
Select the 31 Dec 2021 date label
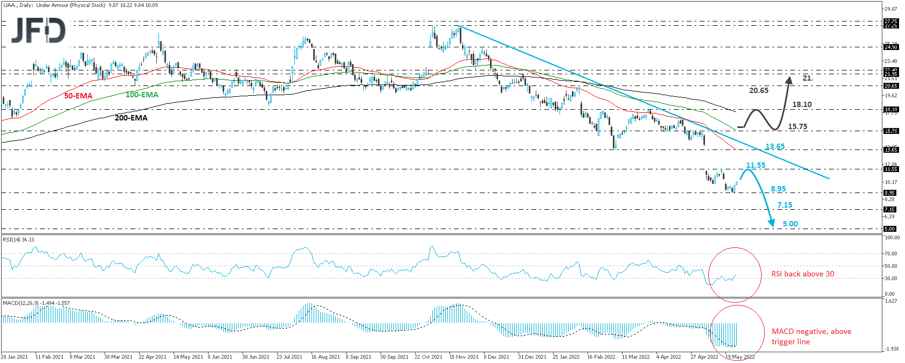pyautogui.click(x=532, y=357)
